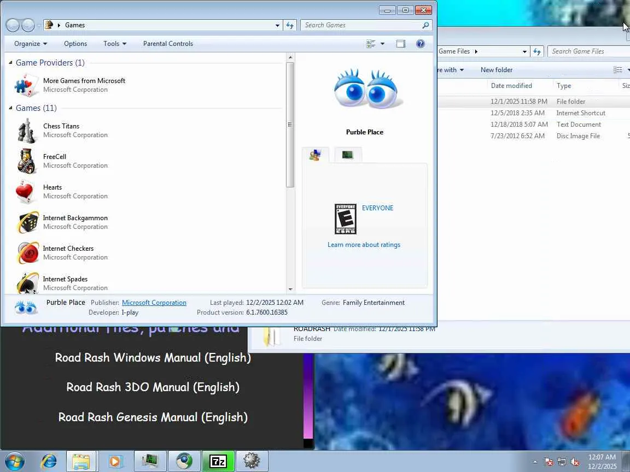Image resolution: width=630 pixels, height=472 pixels.
Task: Open Road Rash Genesis Manual (English)
Action: (153, 417)
